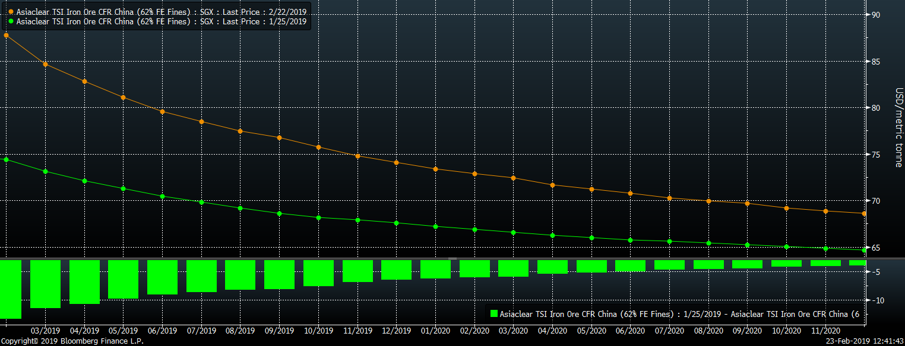This screenshot has height=346, width=905.
Task: Click the green data point above 11/2020
Action: click(x=825, y=248)
